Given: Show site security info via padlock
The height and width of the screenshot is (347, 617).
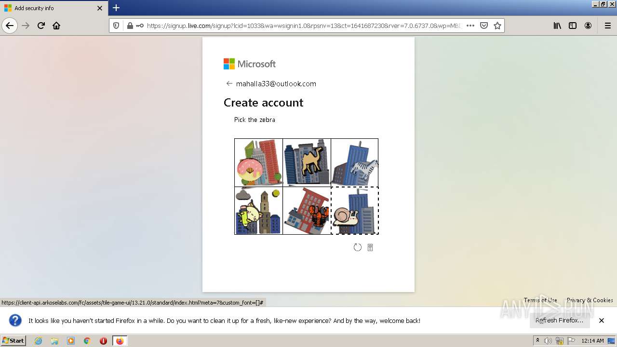Looking at the screenshot, I should (130, 26).
